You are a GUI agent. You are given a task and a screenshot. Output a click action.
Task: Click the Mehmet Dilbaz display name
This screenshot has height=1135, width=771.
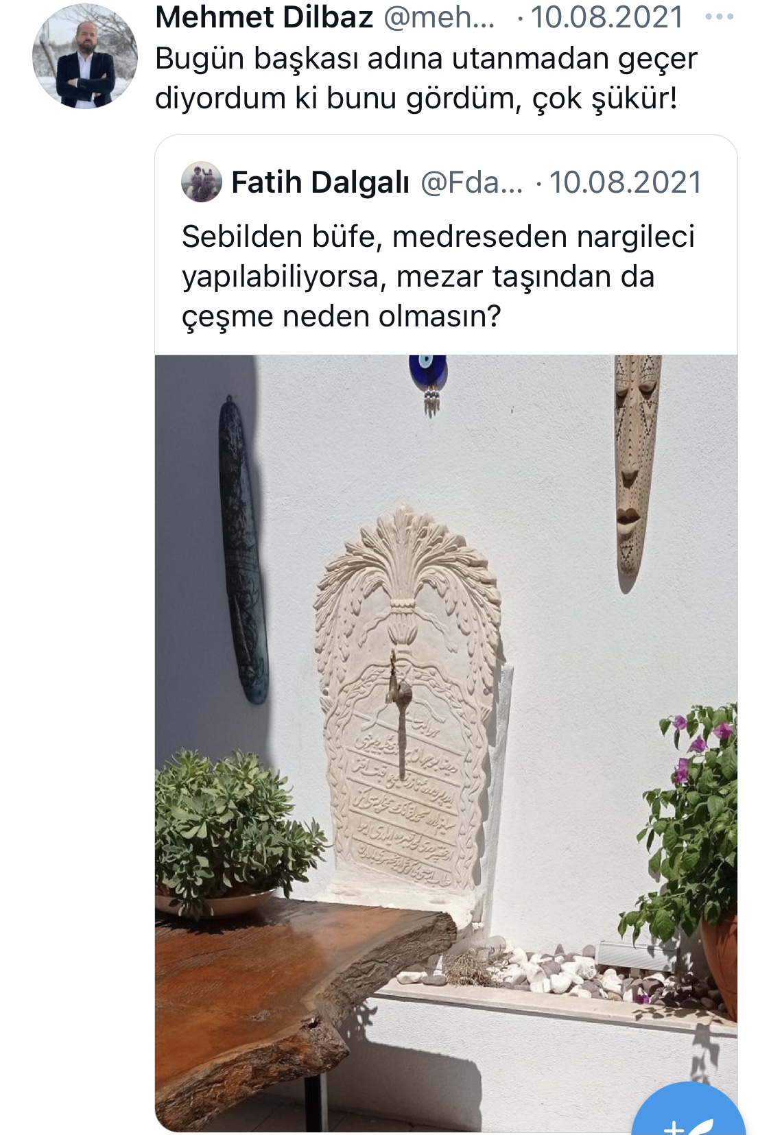pos(264,17)
